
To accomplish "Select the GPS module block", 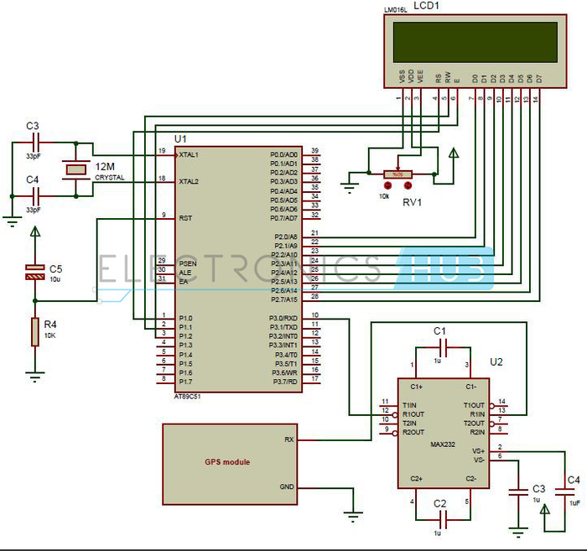I will pos(230,464).
